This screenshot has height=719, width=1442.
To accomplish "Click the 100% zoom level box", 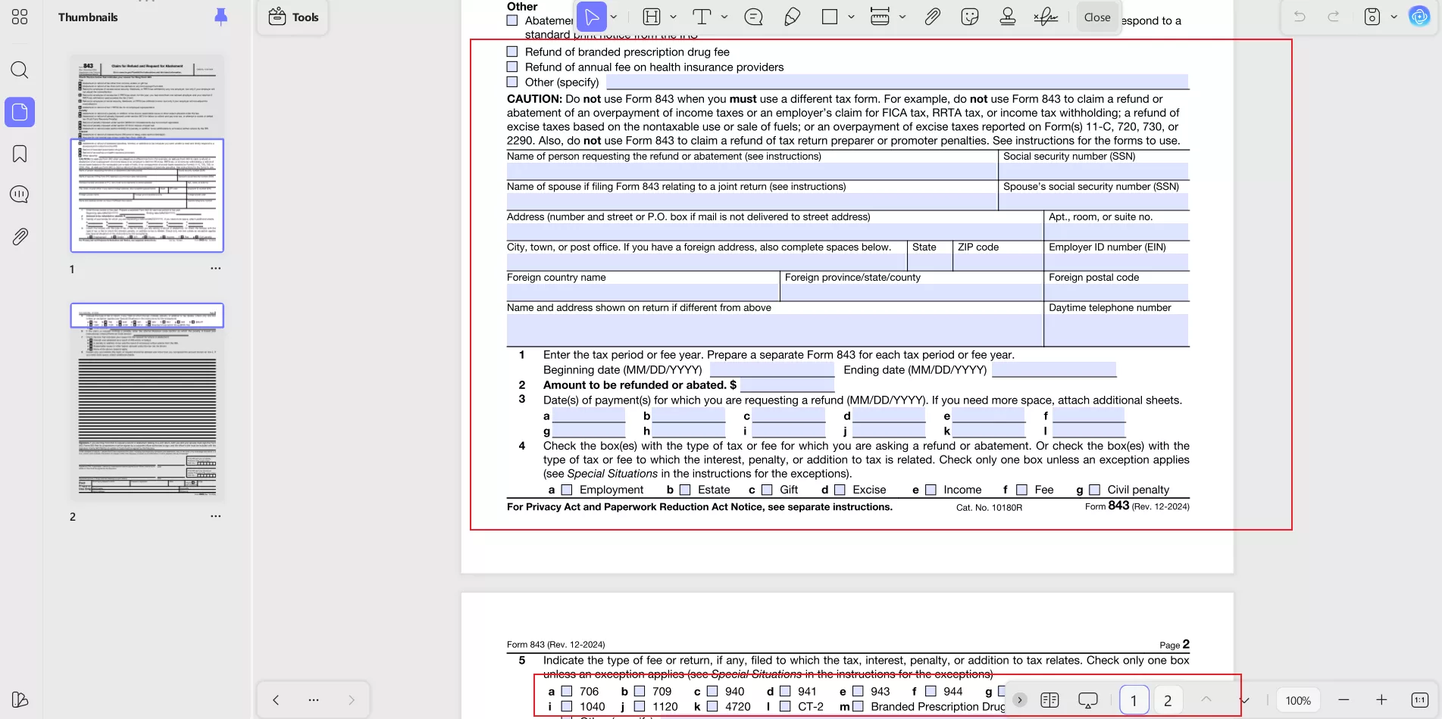I will coord(1297,700).
